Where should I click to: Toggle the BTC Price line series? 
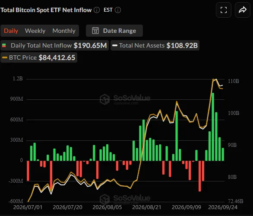click(39, 57)
